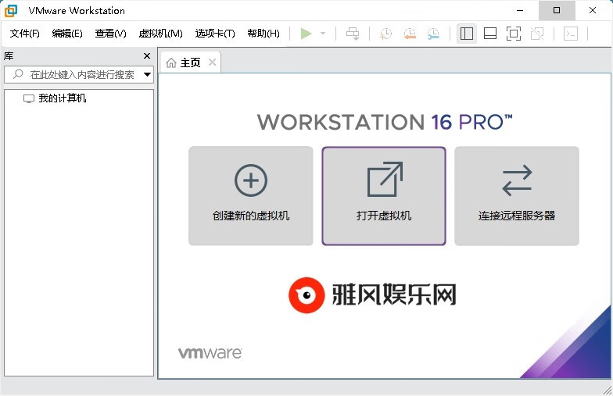This screenshot has height=396, width=613.
Task: Toggle the library sidebar view icon
Action: (466, 34)
